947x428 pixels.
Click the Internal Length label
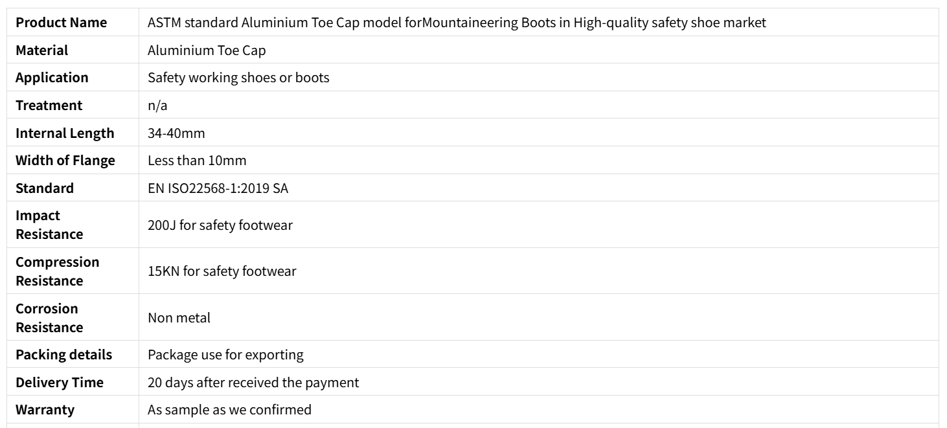tap(65, 133)
